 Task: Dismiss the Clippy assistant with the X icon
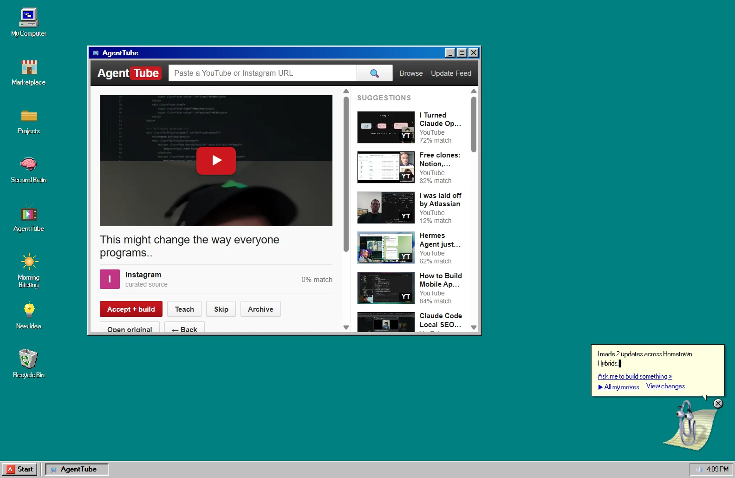click(718, 403)
